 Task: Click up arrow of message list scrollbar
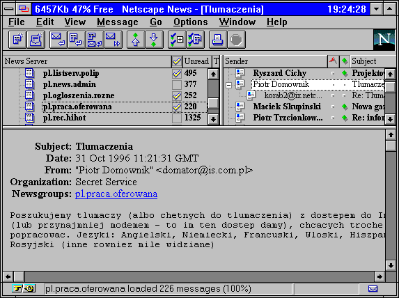point(390,74)
